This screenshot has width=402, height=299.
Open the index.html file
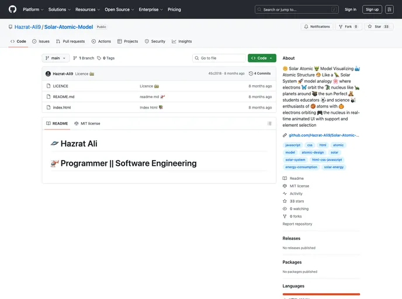pos(61,107)
